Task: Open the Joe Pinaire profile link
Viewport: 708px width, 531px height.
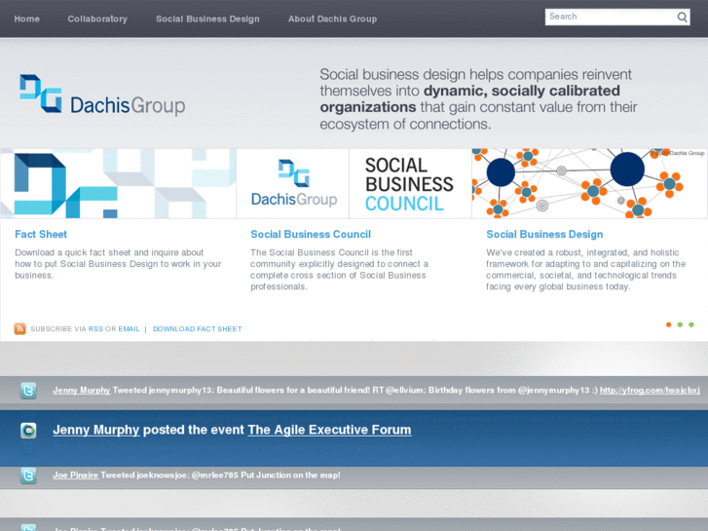Action: (75, 474)
